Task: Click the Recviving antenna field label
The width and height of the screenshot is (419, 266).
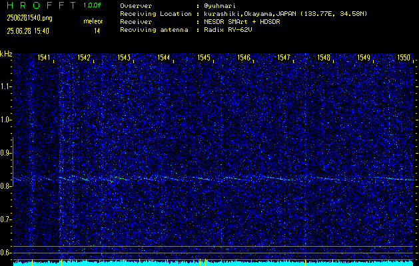Action: (x=154, y=30)
